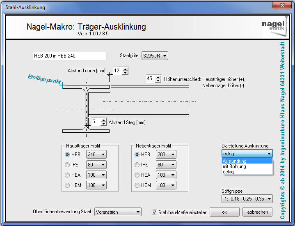Toggle the Stahlbau-Maße einstellen checkbox
295x226 pixels.
[154, 212]
